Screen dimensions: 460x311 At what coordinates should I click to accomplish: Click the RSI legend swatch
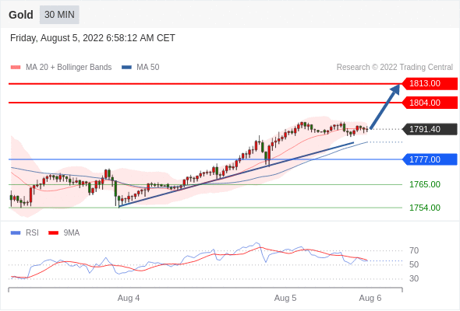click(x=16, y=233)
